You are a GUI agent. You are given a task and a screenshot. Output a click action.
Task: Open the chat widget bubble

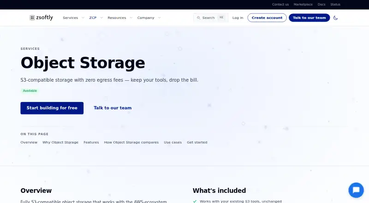pos(356,190)
